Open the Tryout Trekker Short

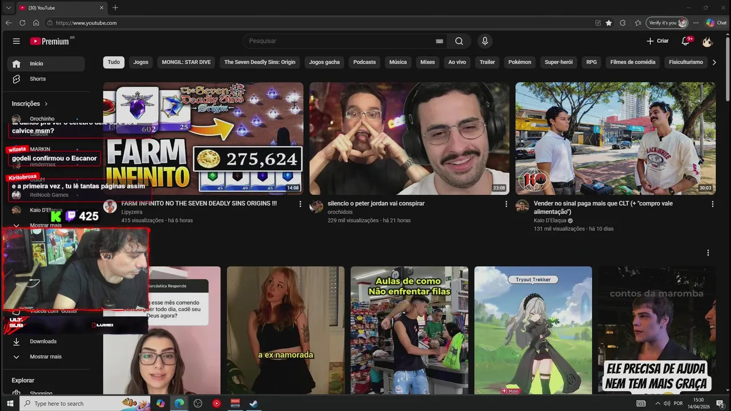(x=533, y=330)
